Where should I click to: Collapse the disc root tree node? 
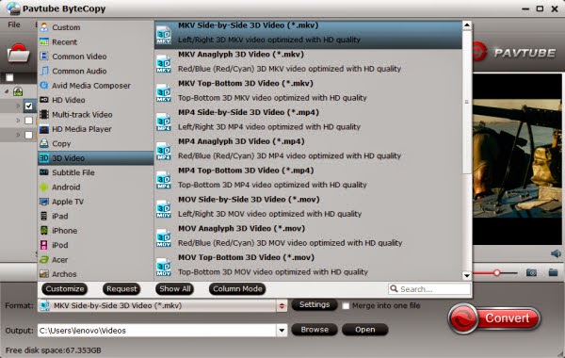point(7,91)
